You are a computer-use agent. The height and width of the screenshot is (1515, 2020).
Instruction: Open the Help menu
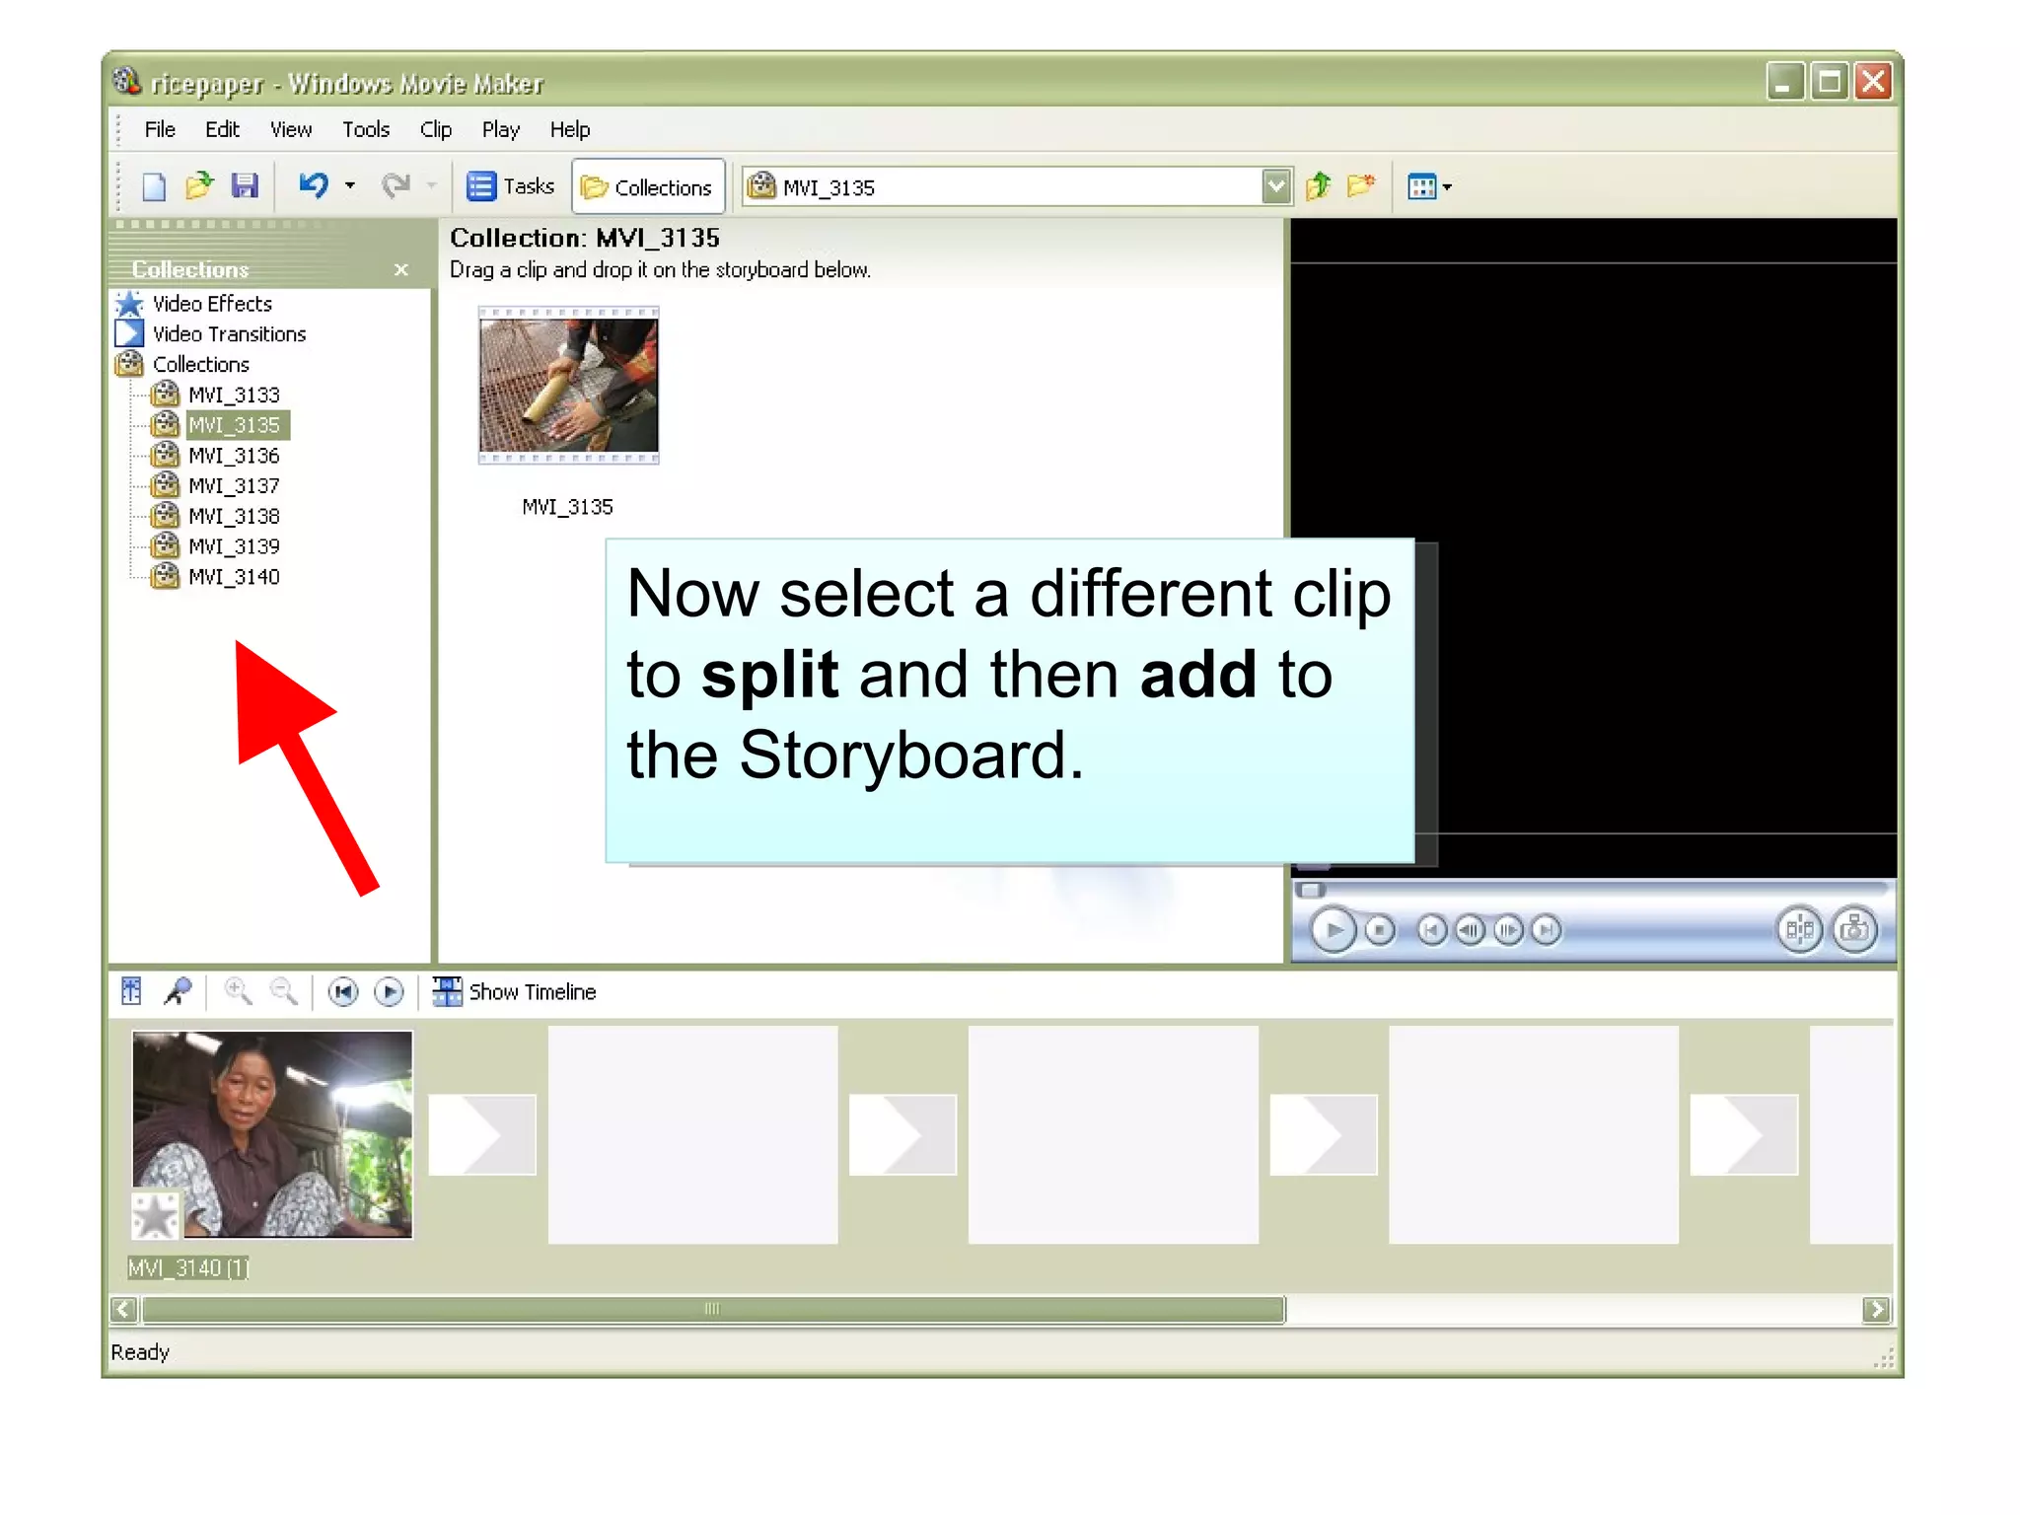pos(569,129)
